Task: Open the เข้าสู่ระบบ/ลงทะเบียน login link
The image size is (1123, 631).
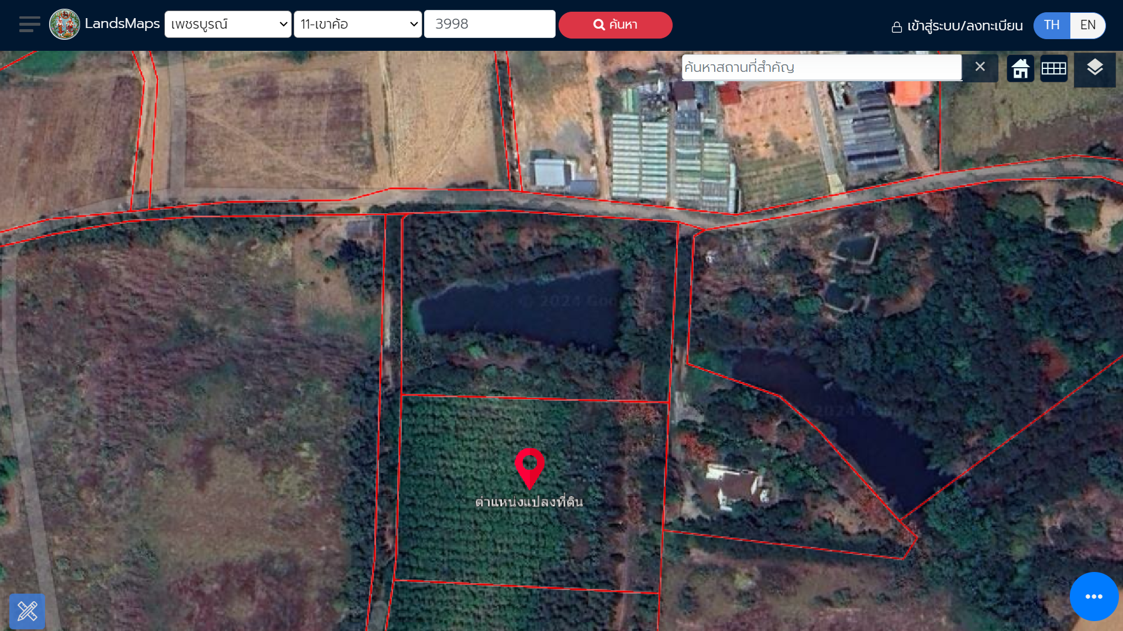Action: [957, 26]
